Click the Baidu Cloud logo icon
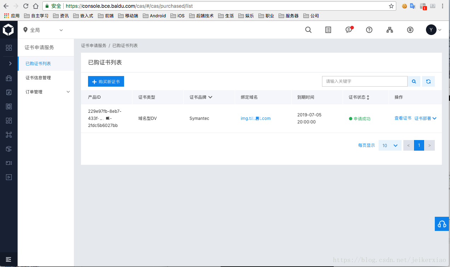The width and height of the screenshot is (450, 267). [x=8, y=30]
